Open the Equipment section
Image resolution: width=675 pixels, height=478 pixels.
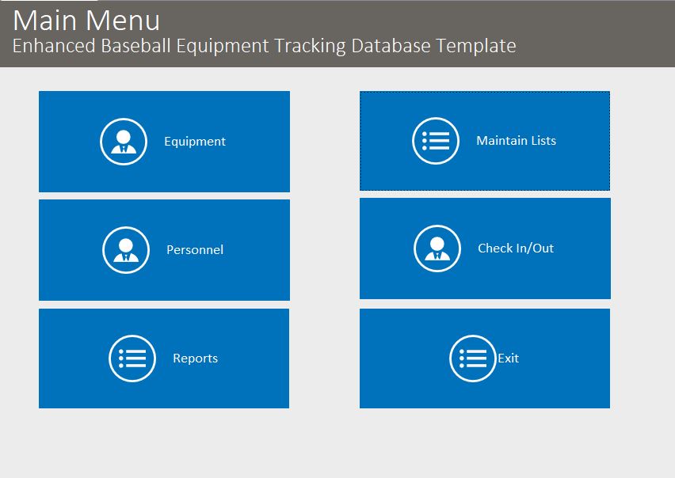tap(164, 142)
